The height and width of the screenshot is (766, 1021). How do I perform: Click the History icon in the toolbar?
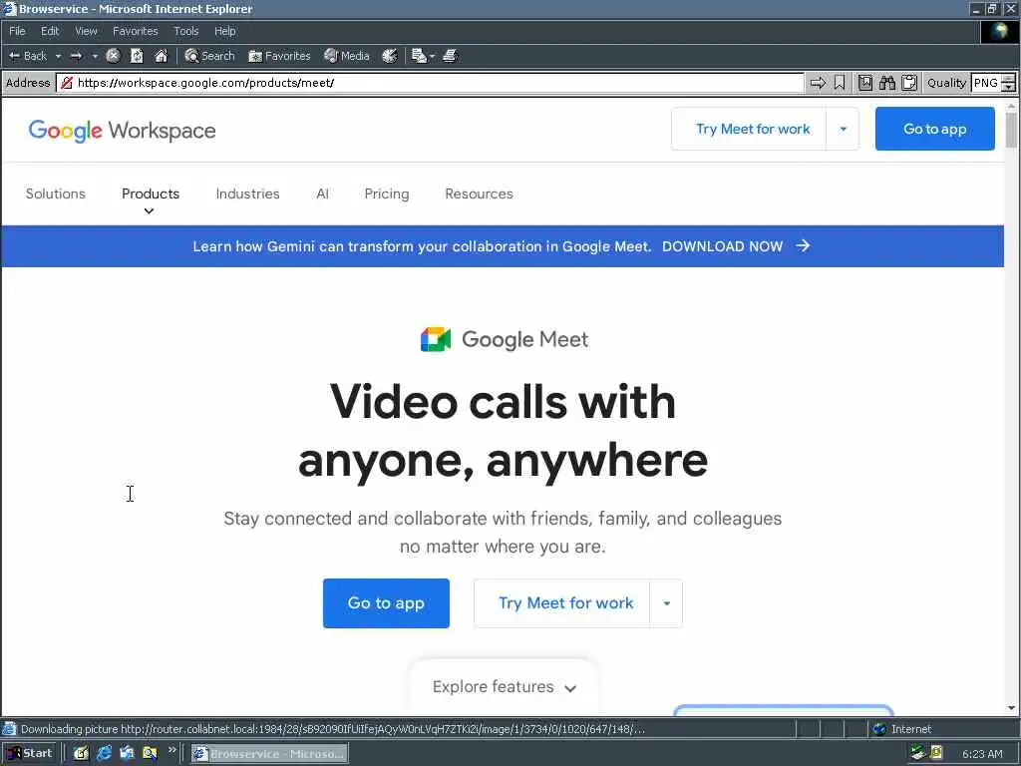click(390, 56)
